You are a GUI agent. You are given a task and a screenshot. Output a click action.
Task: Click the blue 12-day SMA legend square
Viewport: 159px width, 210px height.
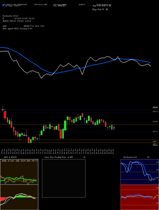point(3,5)
